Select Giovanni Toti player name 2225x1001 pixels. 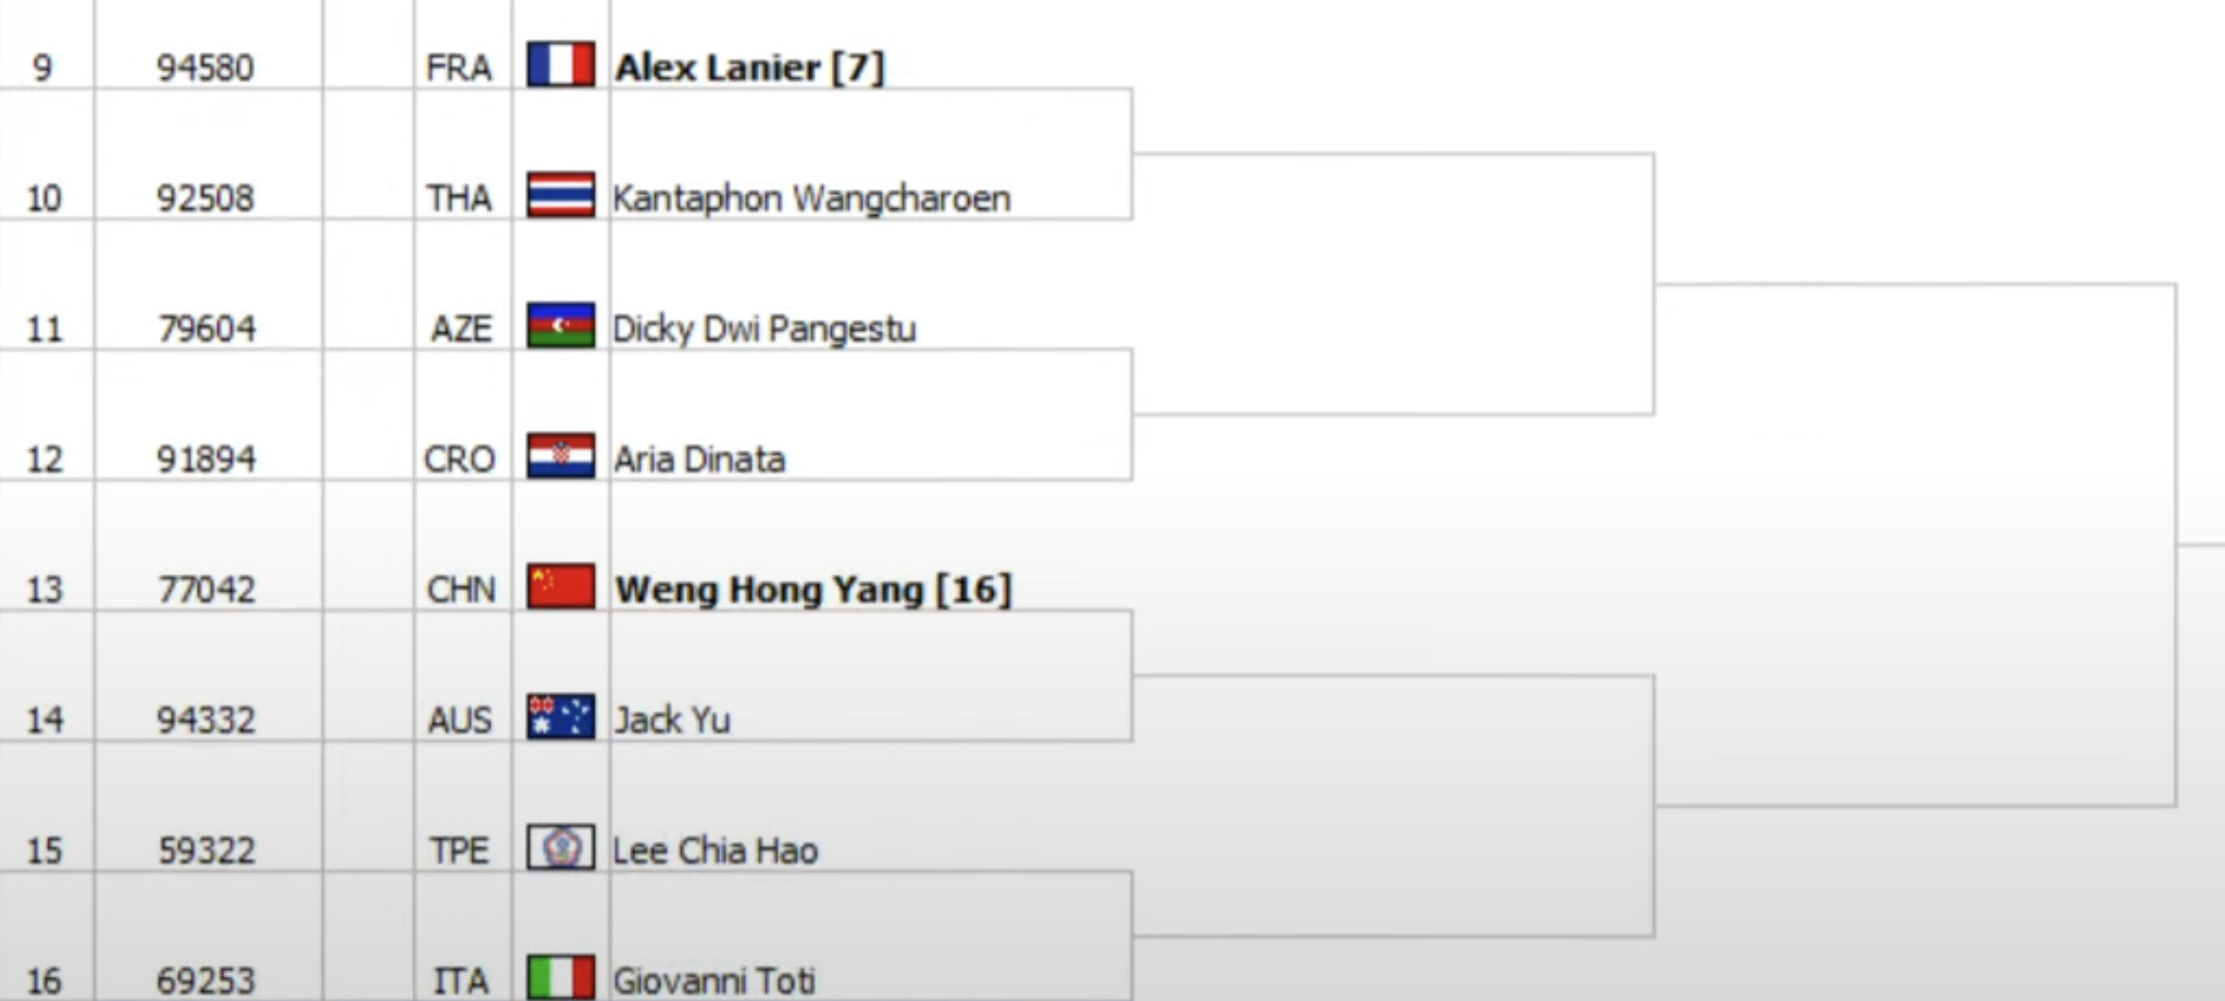click(x=714, y=981)
